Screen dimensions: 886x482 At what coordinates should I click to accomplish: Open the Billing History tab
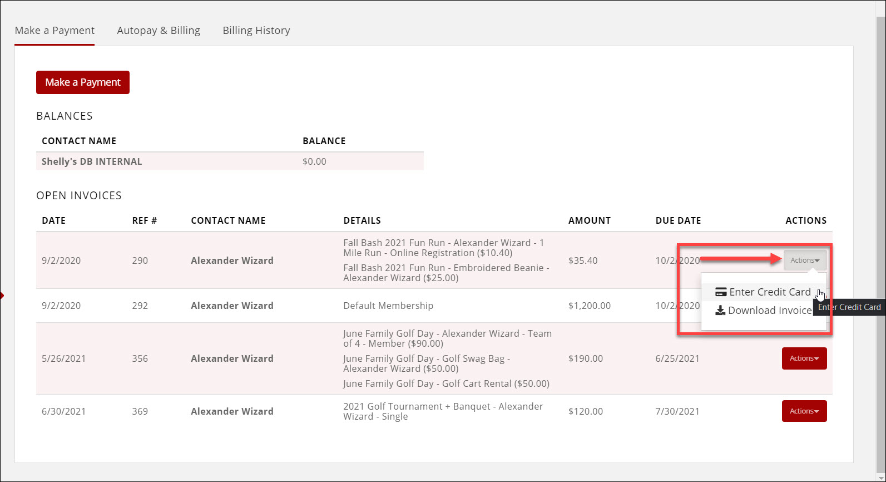point(256,31)
